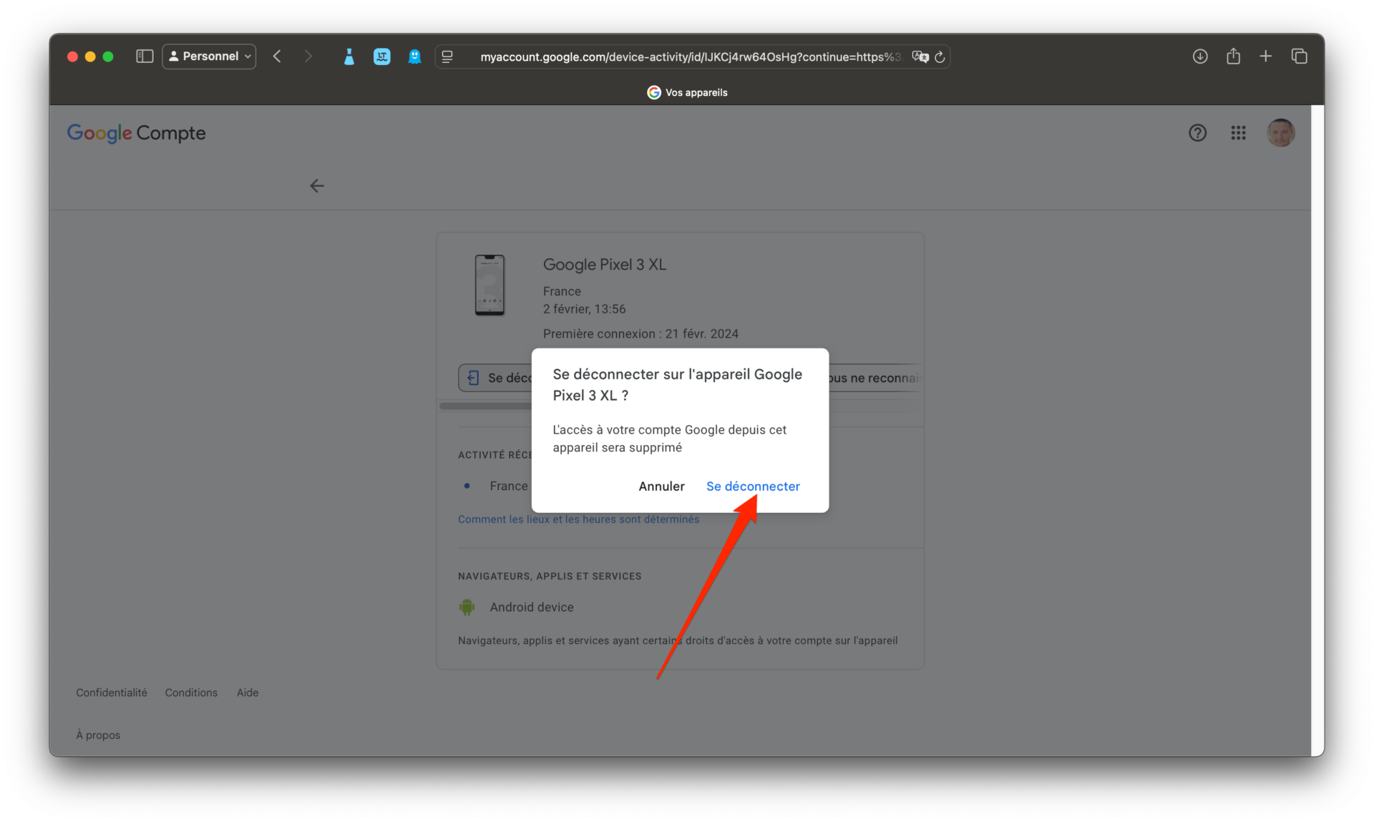Image resolution: width=1374 pixels, height=822 pixels.
Task: Select the 'Android device' entry
Action: click(532, 607)
